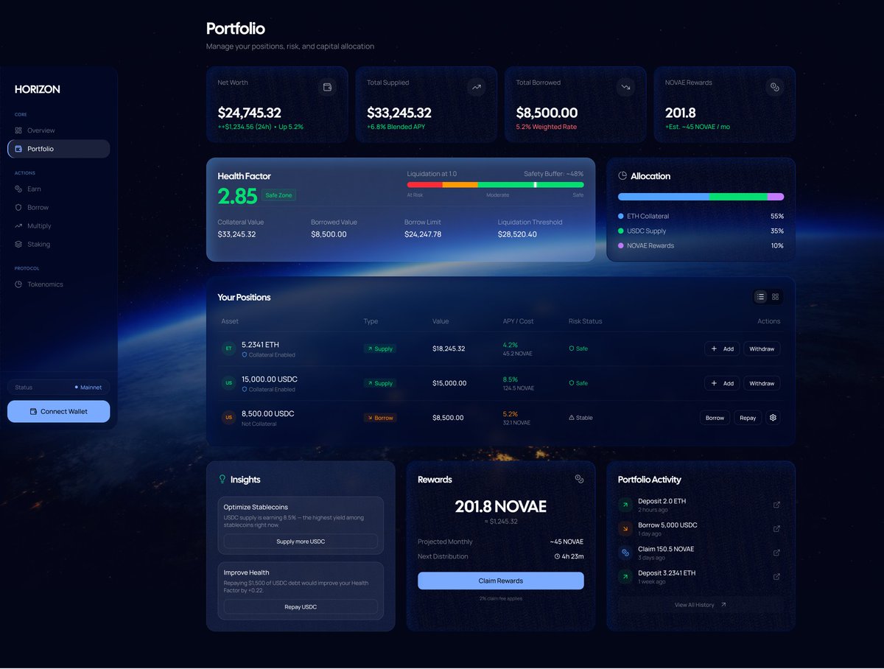Click the Safe Zone badge

tap(278, 195)
